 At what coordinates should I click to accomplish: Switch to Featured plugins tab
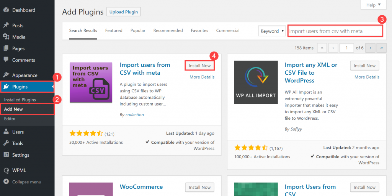pyautogui.click(x=114, y=31)
